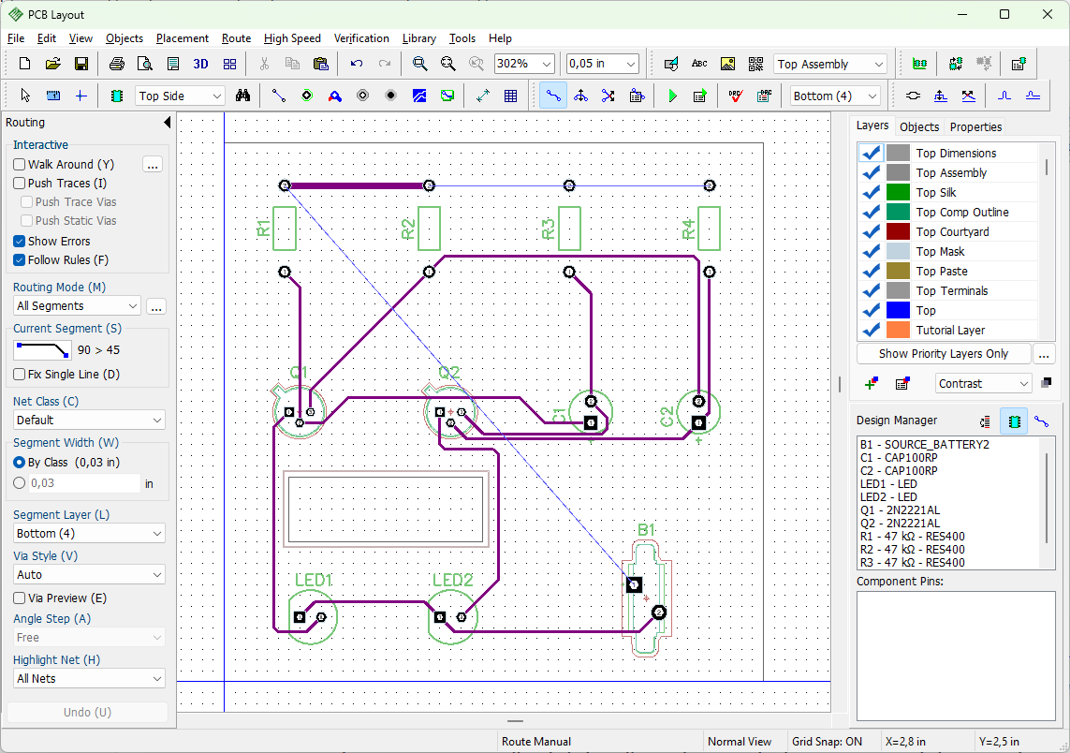The height and width of the screenshot is (753, 1070).
Task: Open the zoom level 302% dropdown
Action: point(524,64)
